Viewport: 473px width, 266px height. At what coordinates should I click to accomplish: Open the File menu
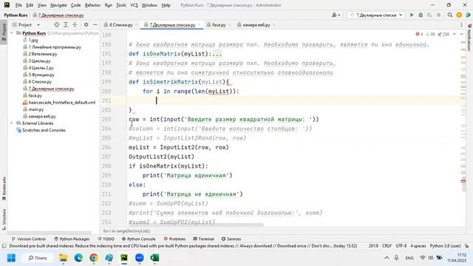[18, 5]
